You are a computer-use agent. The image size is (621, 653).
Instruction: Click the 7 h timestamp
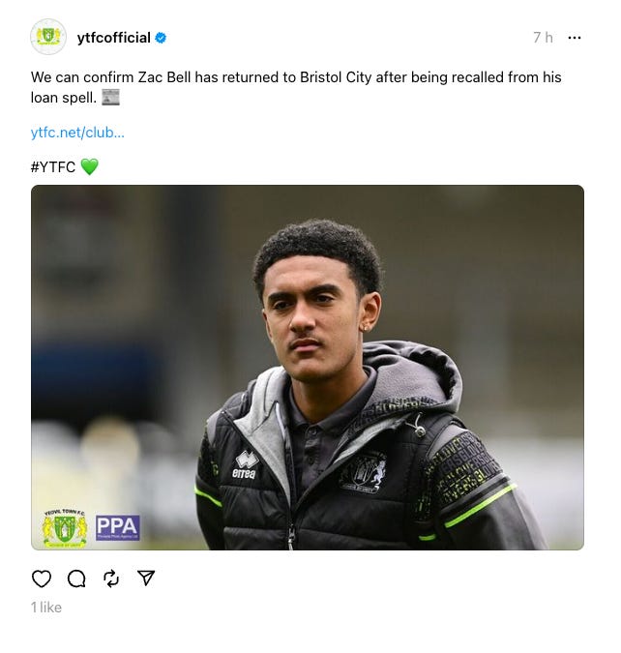[x=543, y=38]
